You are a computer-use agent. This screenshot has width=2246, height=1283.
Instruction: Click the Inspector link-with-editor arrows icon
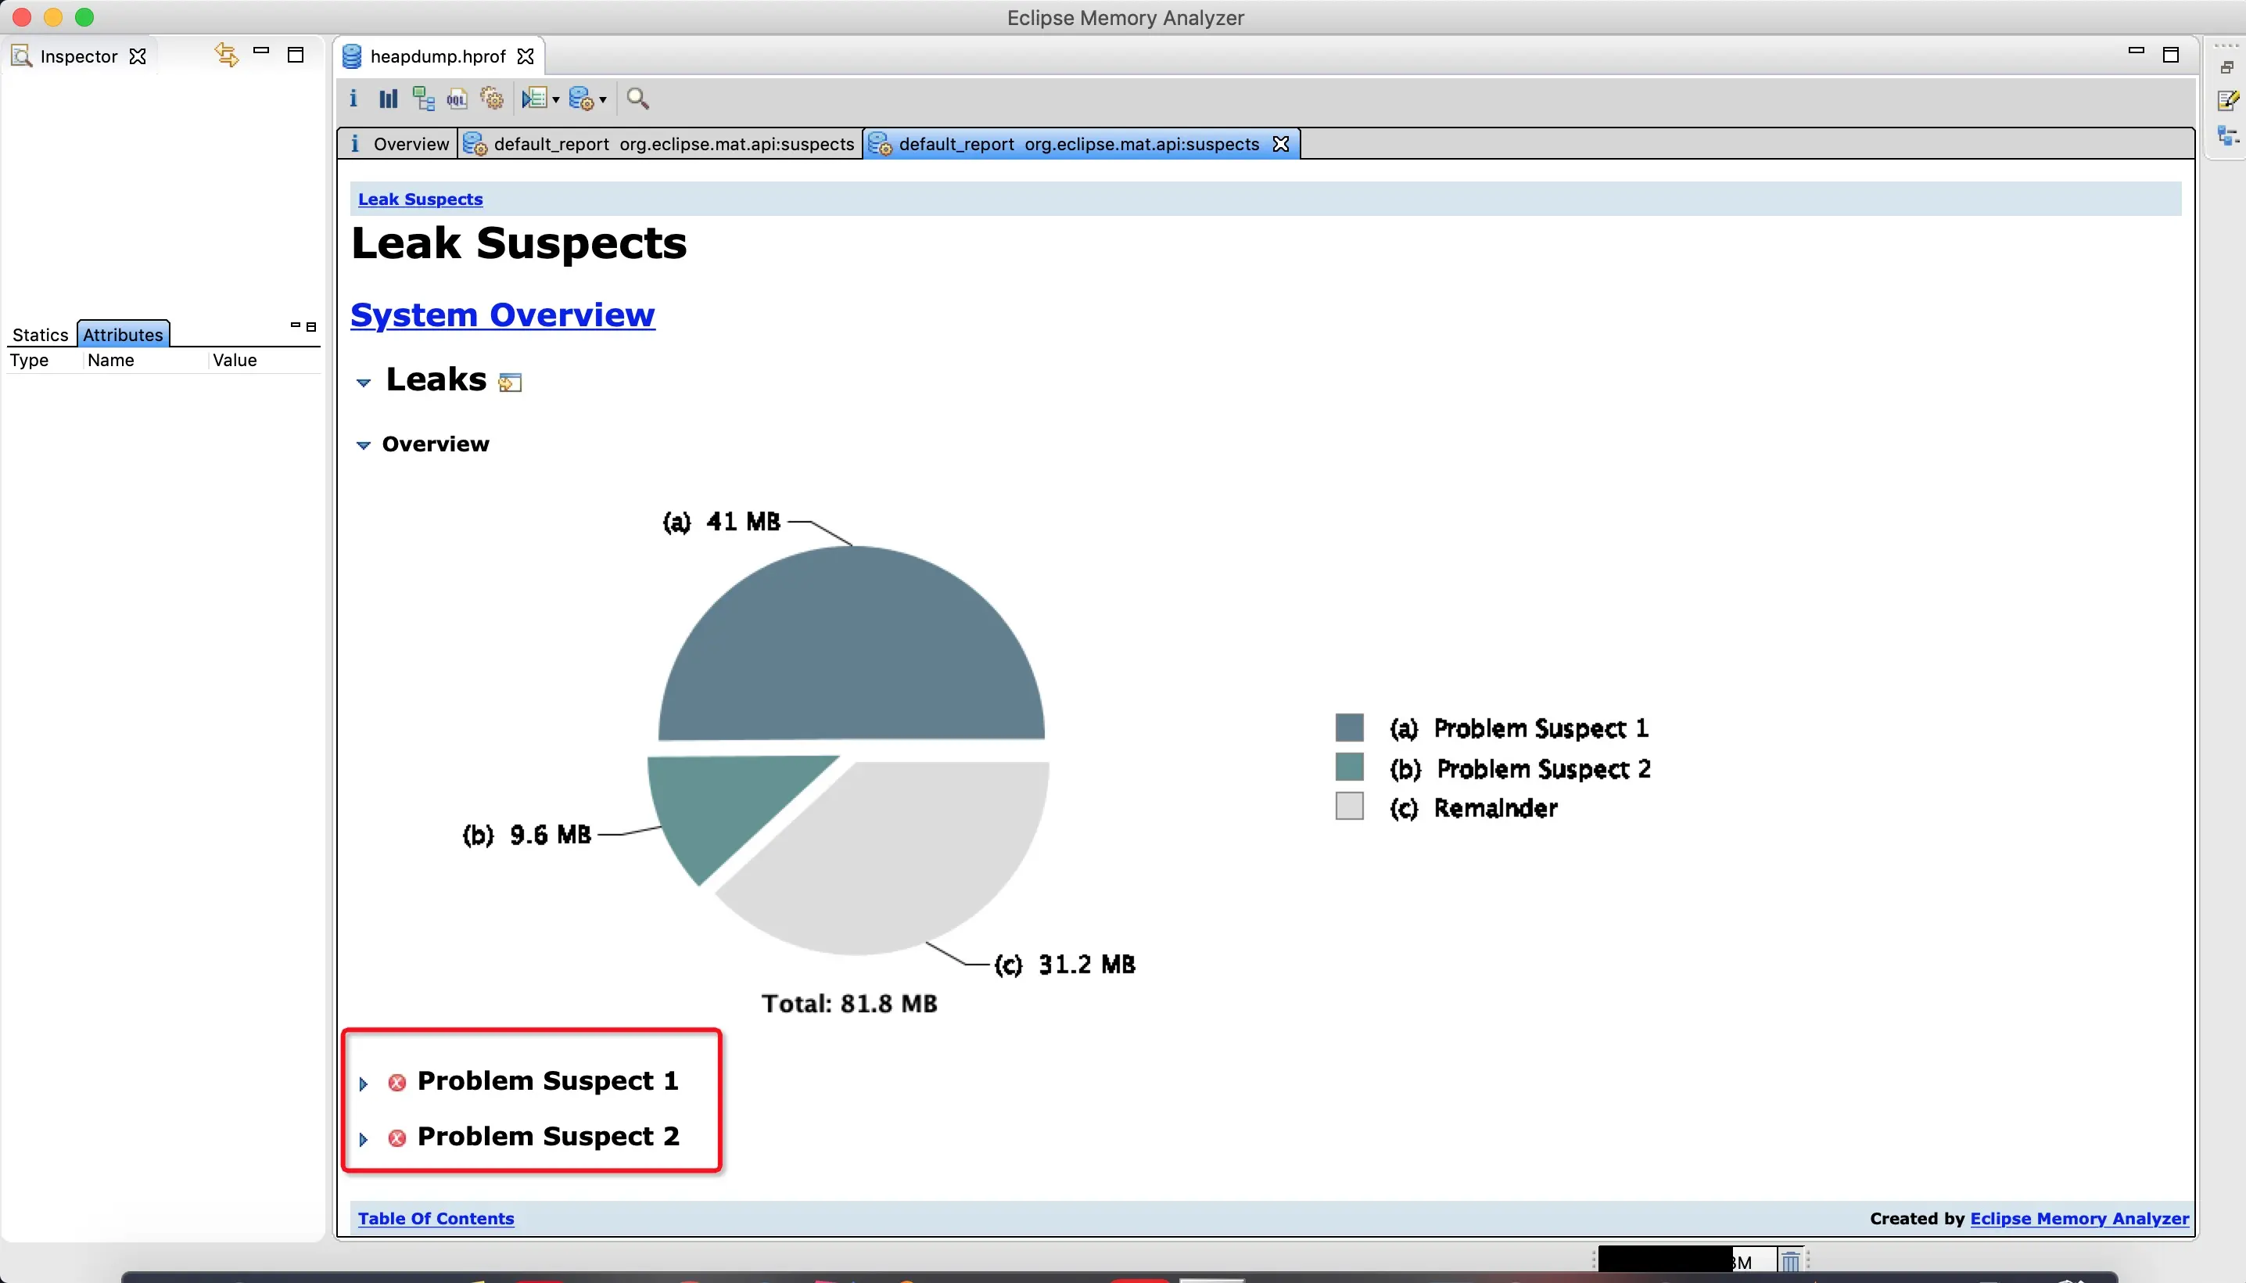click(225, 56)
